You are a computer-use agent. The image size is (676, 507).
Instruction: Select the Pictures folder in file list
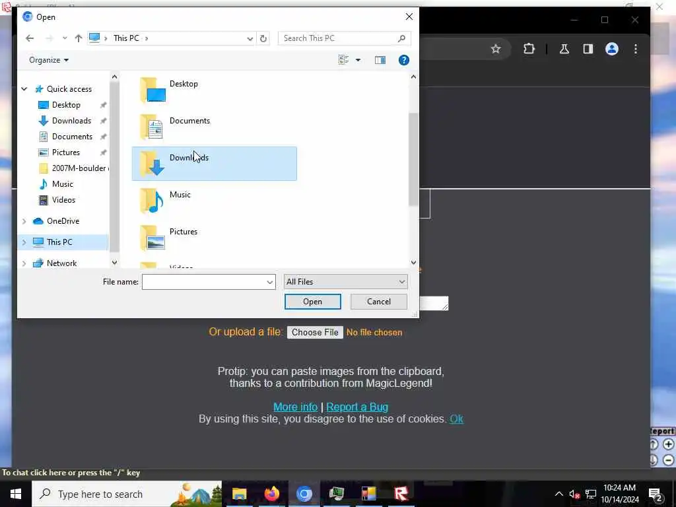tap(214, 238)
